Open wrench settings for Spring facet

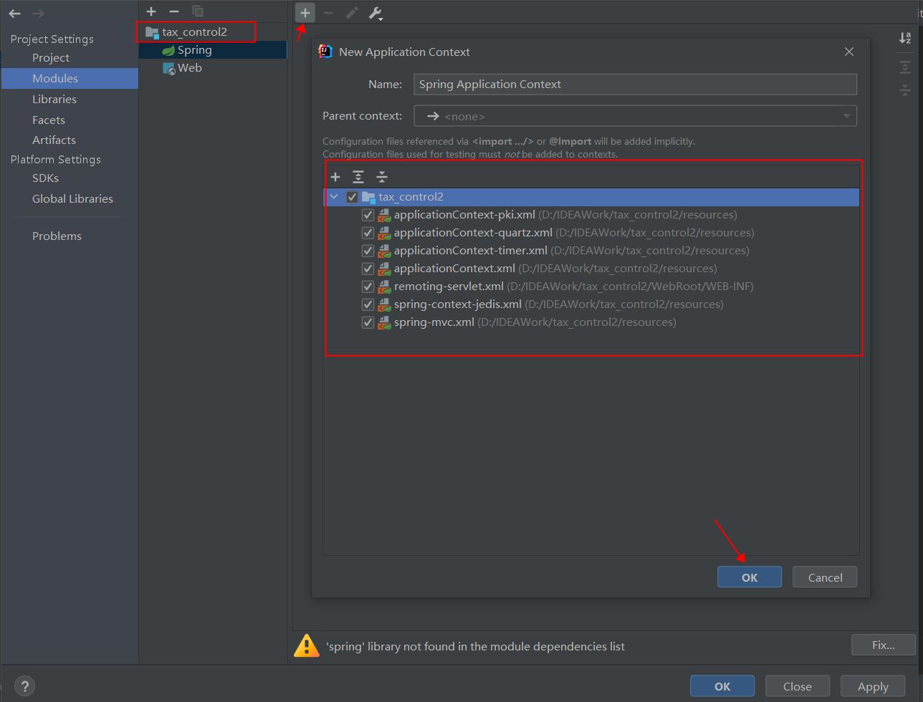click(x=376, y=13)
